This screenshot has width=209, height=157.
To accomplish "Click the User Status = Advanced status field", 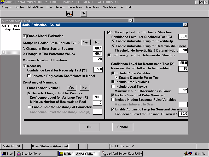I will coord(50,146).
